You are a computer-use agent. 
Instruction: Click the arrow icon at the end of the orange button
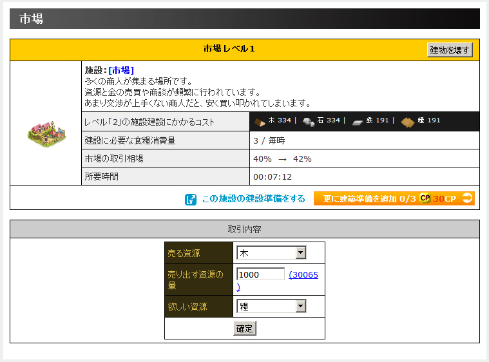pos(467,198)
